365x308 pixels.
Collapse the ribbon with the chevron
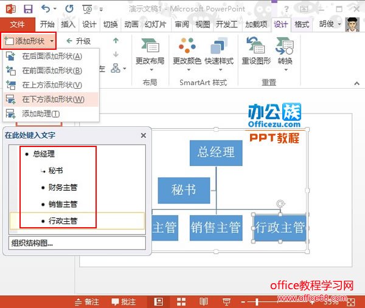coord(356,83)
